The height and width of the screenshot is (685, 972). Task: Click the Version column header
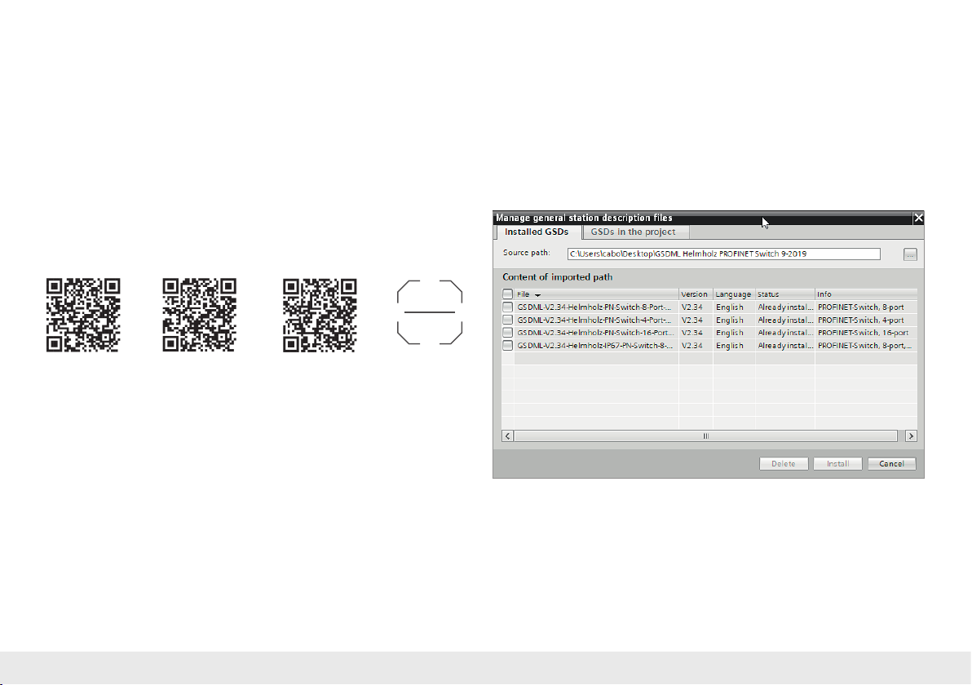click(x=694, y=294)
